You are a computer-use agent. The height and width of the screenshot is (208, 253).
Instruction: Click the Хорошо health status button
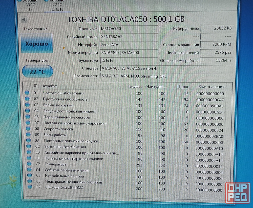[37, 44]
